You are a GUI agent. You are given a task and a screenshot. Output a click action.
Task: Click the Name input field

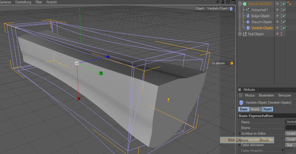pos(291,122)
